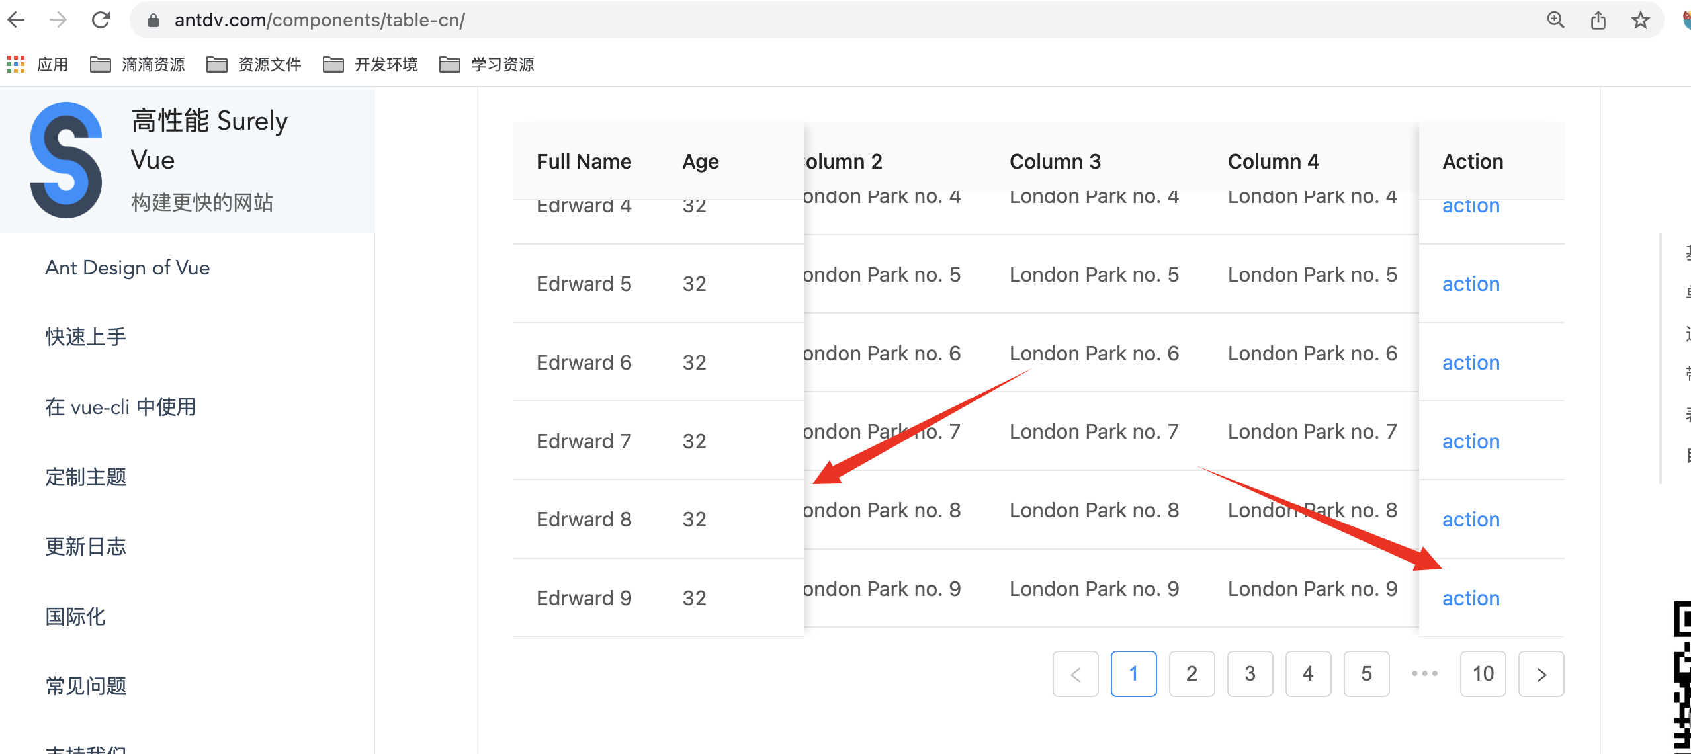Click the apps grid icon next to 应用
This screenshot has width=1691, height=754.
(15, 64)
